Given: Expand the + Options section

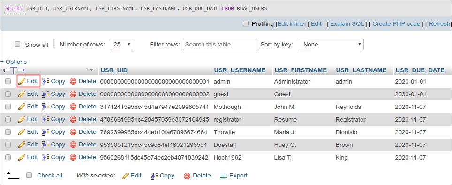Looking at the screenshot, I should (14, 62).
